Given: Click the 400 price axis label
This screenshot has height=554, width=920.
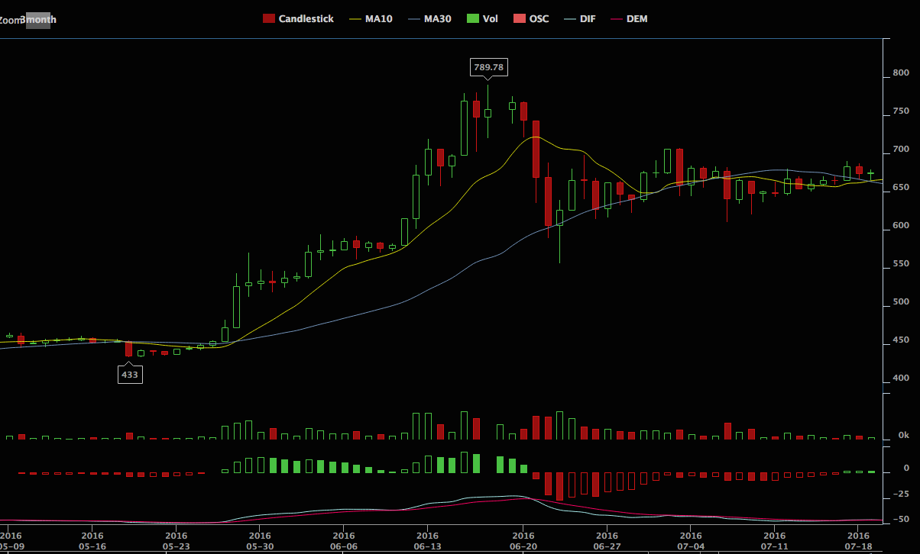Looking at the screenshot, I should click(902, 378).
